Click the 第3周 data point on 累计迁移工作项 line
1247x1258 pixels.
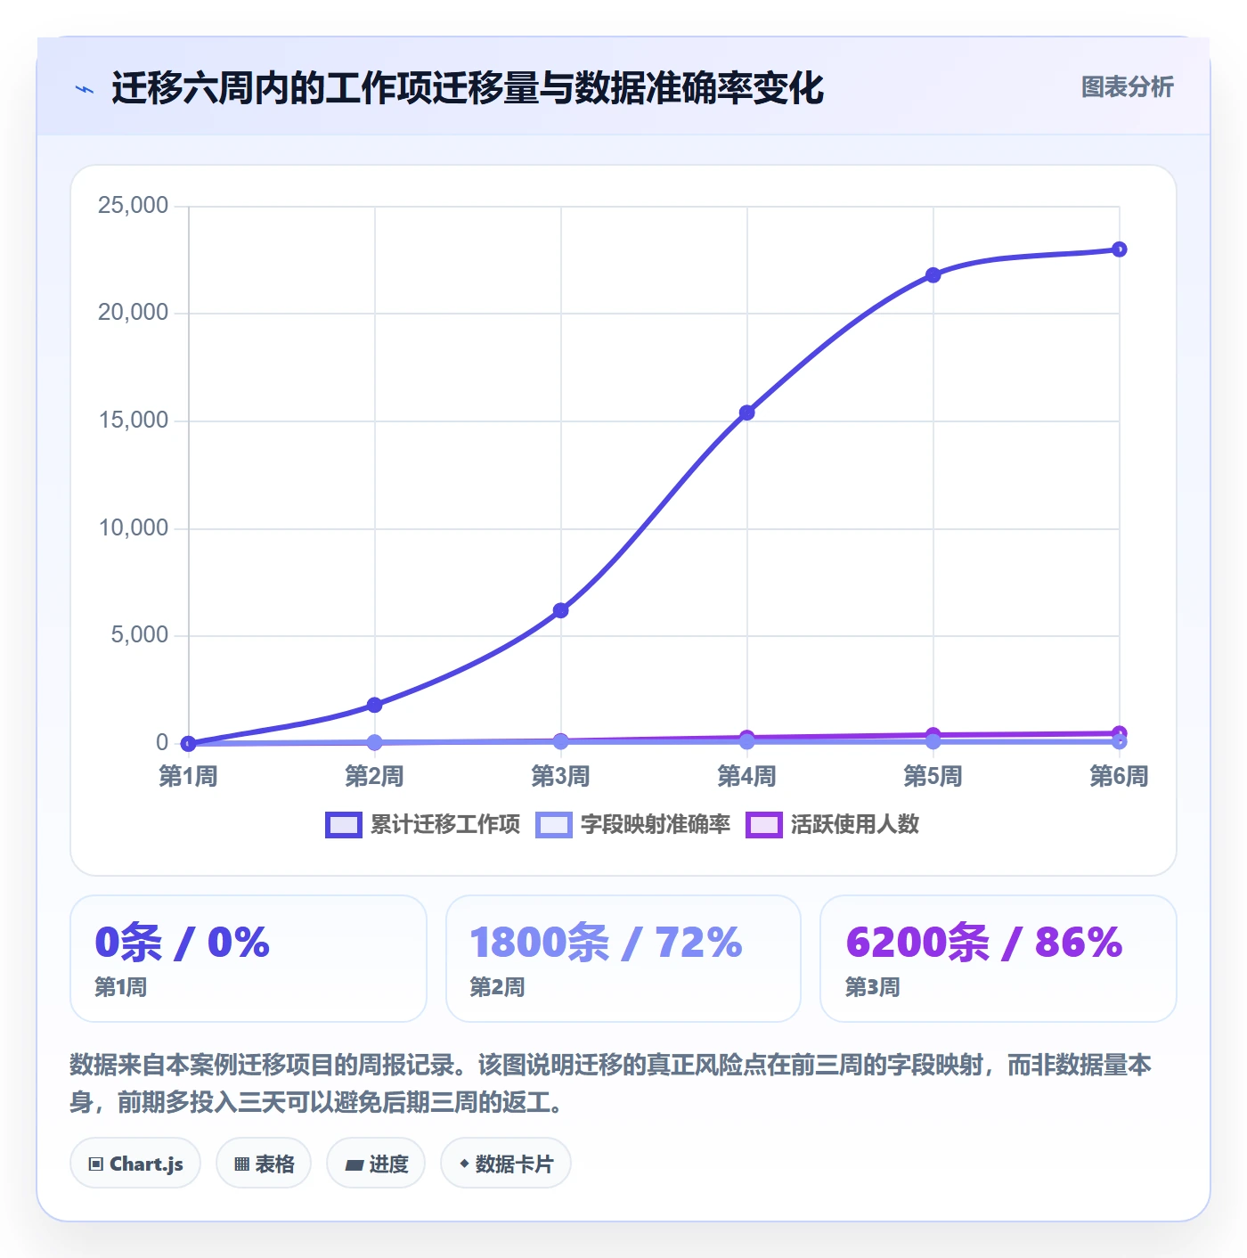pyautogui.click(x=561, y=610)
